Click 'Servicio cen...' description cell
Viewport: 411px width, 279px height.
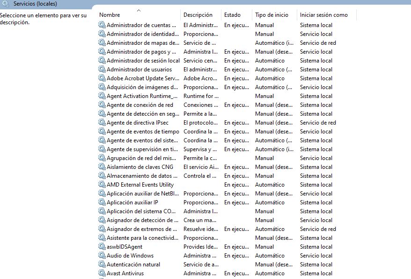pyautogui.click(x=200, y=61)
